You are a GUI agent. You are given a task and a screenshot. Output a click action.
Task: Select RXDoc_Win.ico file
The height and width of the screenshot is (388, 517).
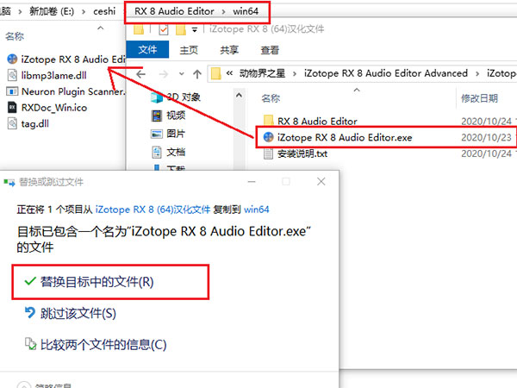47,108
